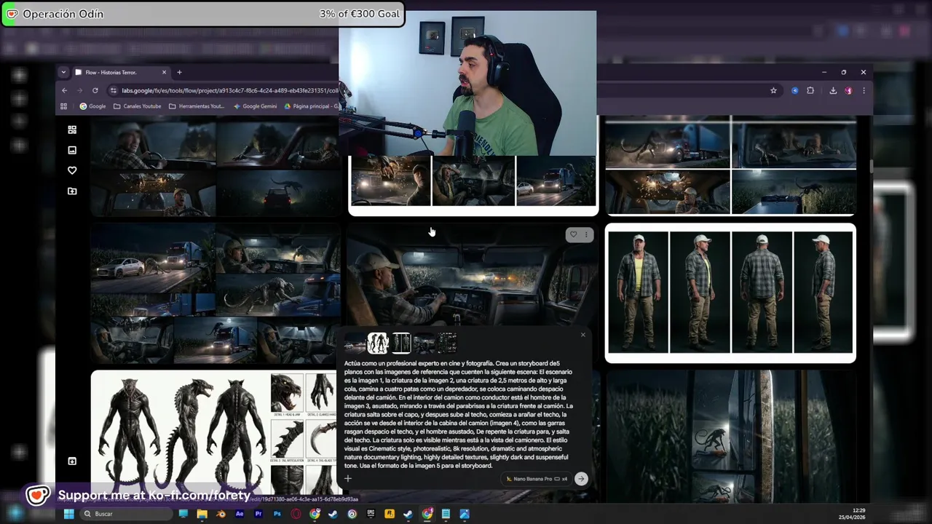Viewport: 932px width, 524px height.
Task: Select the creature reference thumbnail in prompt
Action: 377,343
